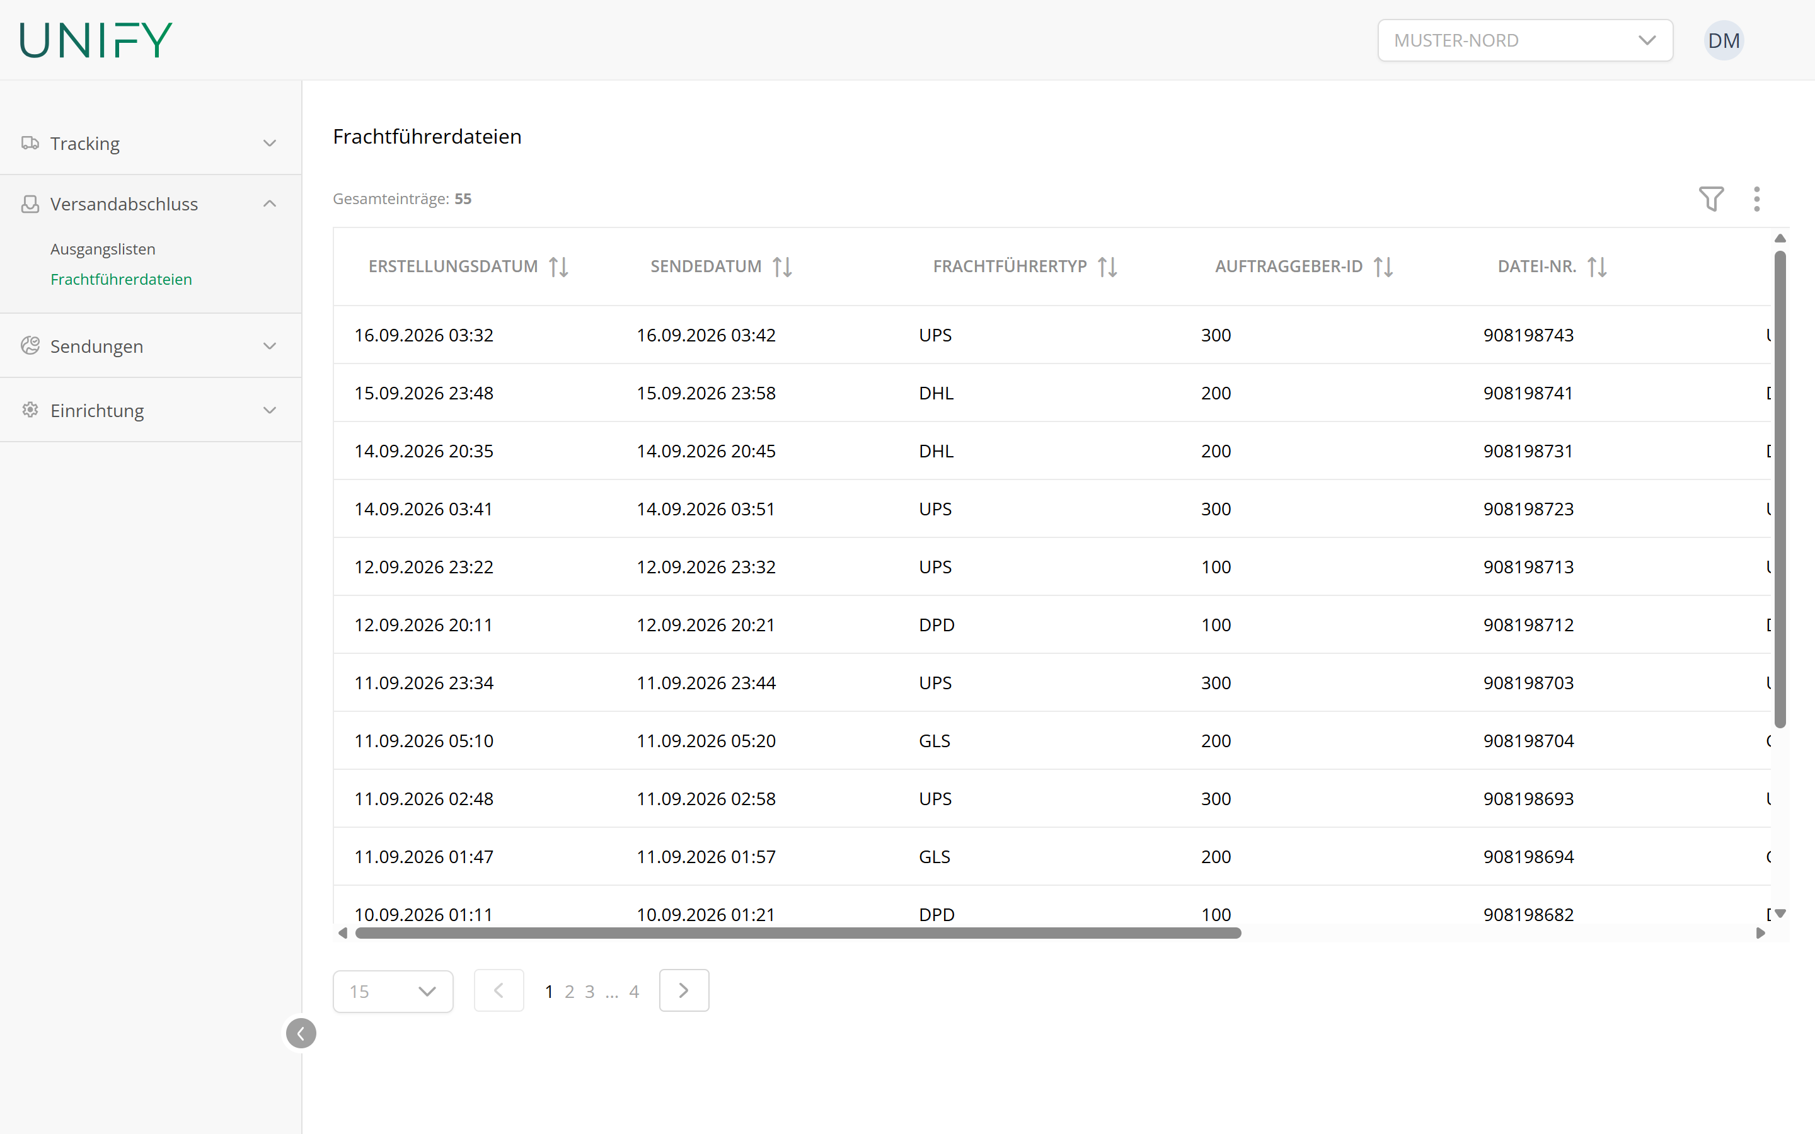Open the table filter funnel icon
This screenshot has height=1134, width=1815.
(1711, 198)
